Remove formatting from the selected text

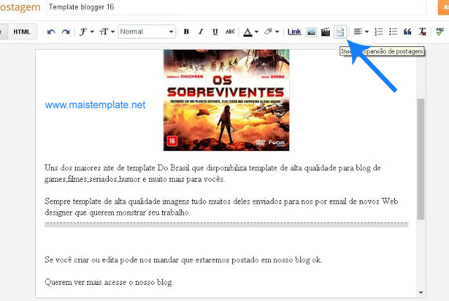[422, 32]
